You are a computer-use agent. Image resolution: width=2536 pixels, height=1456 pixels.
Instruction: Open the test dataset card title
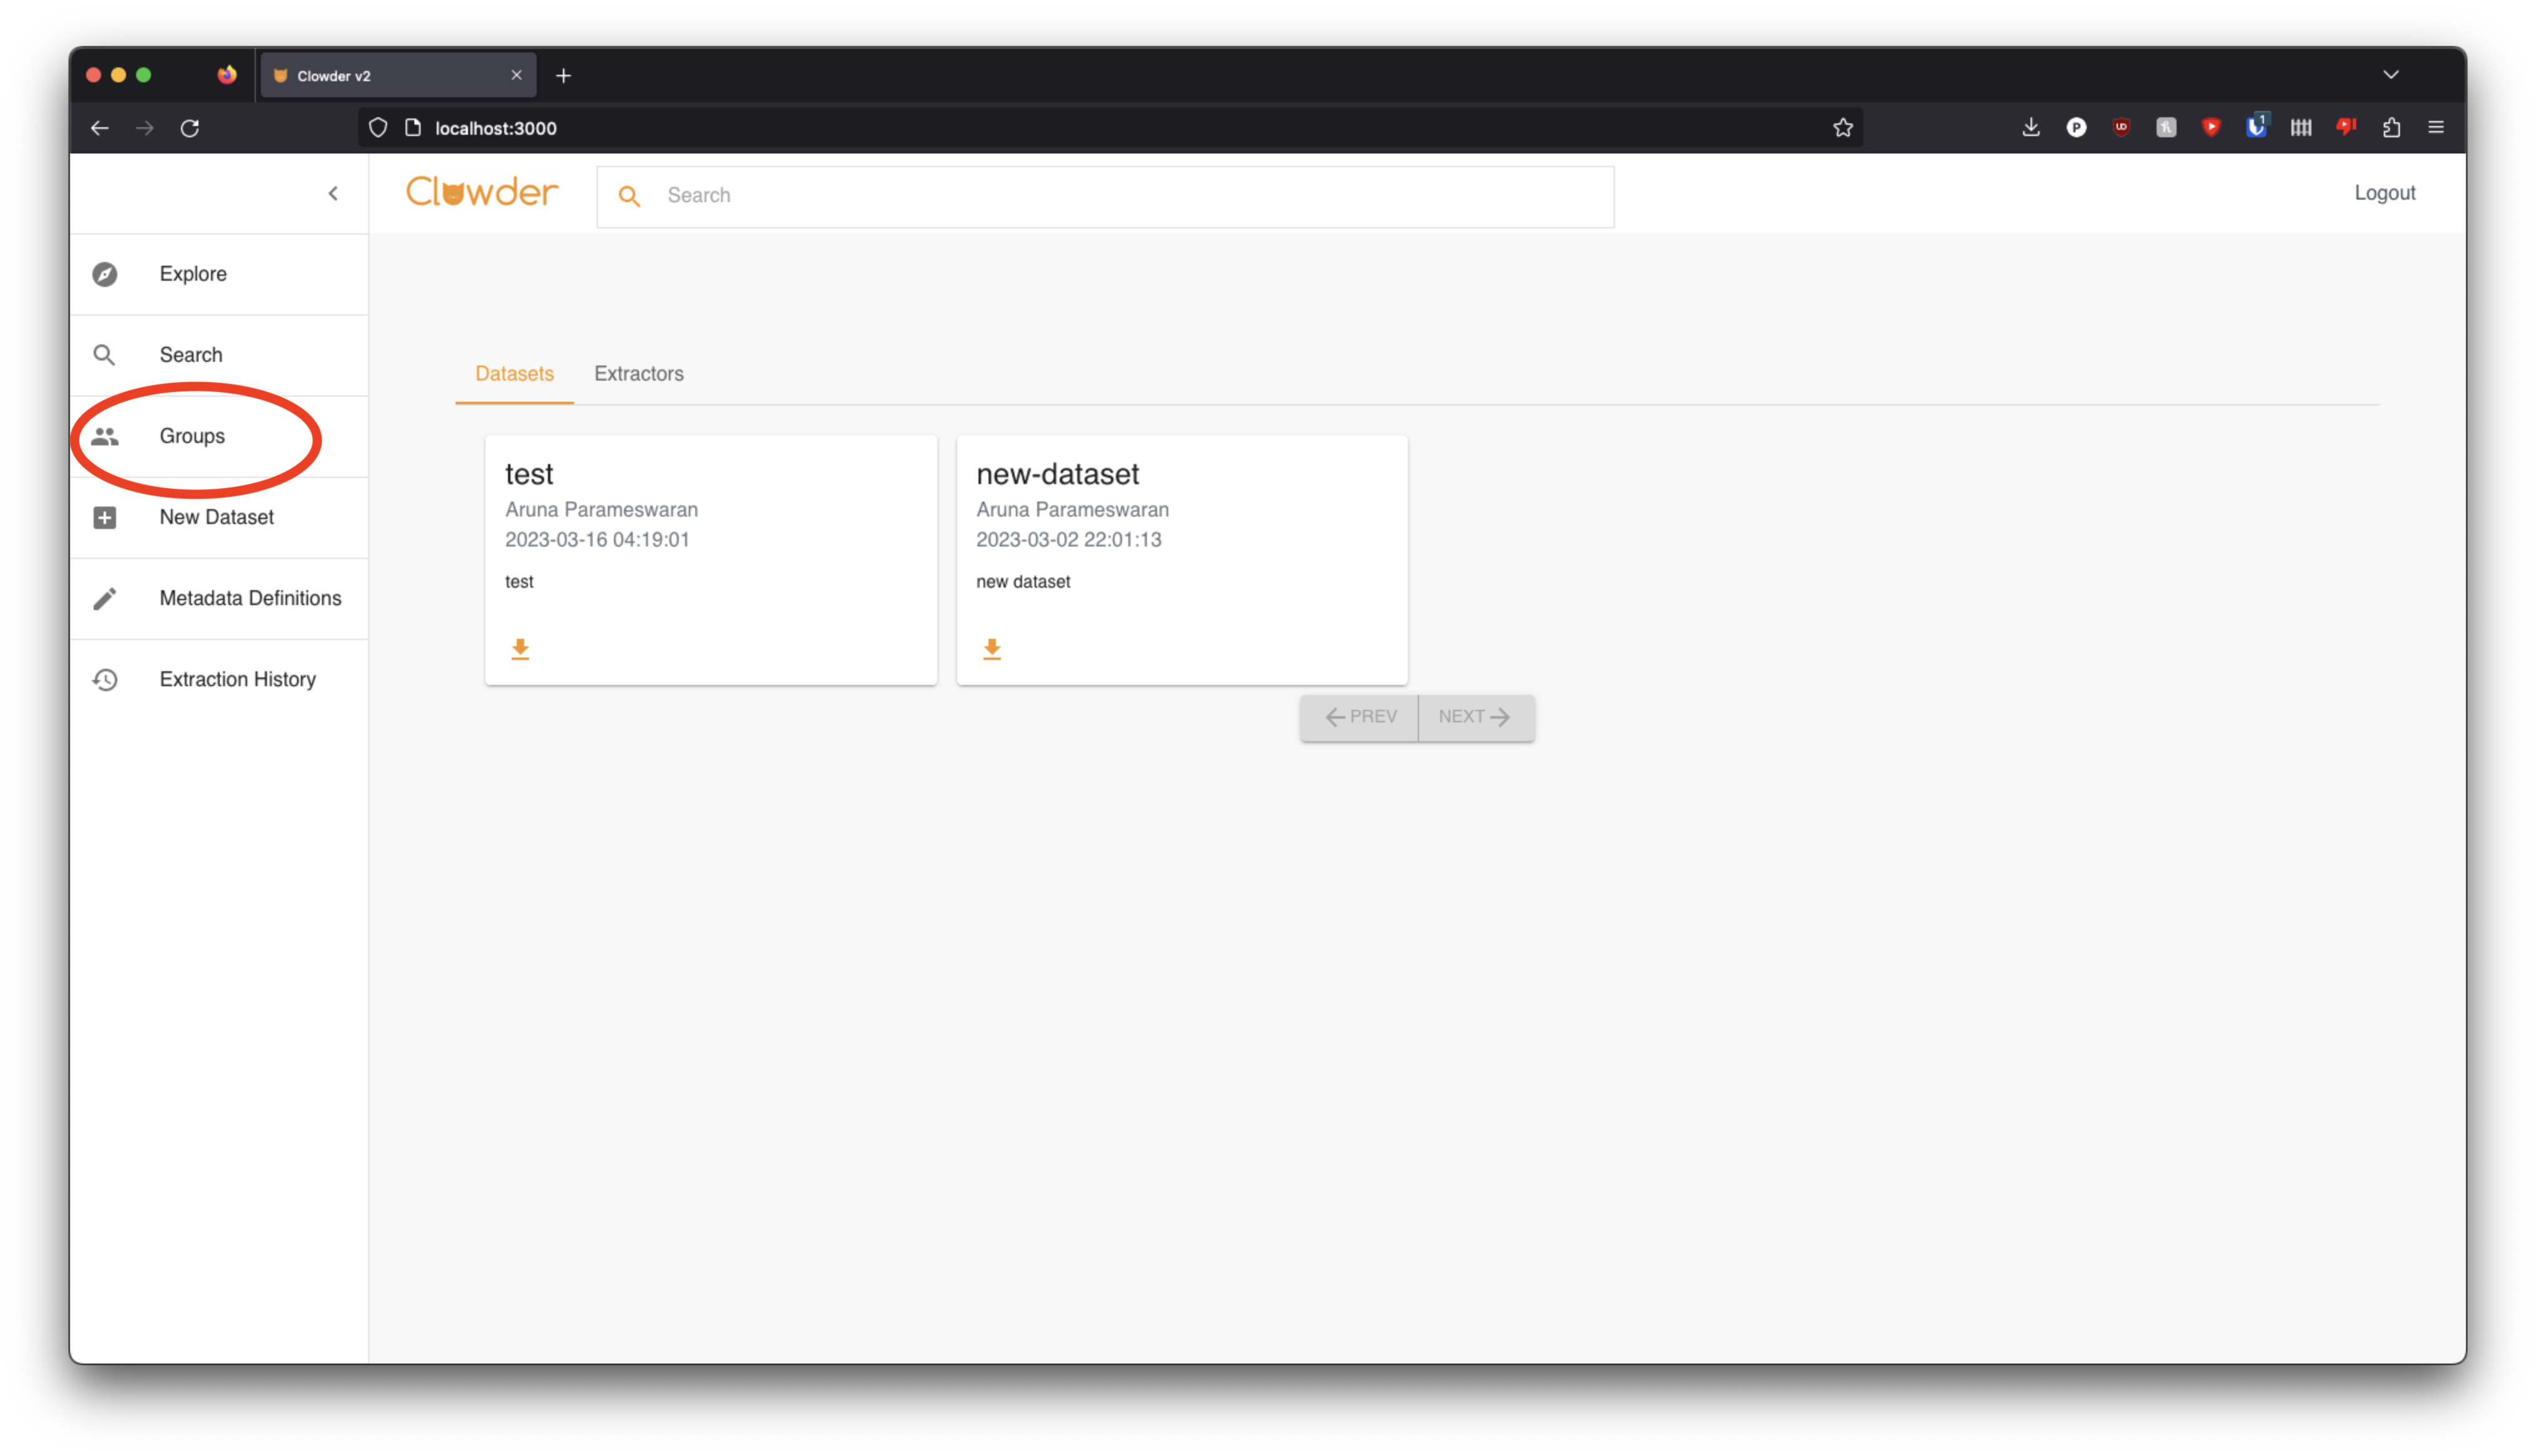click(529, 474)
